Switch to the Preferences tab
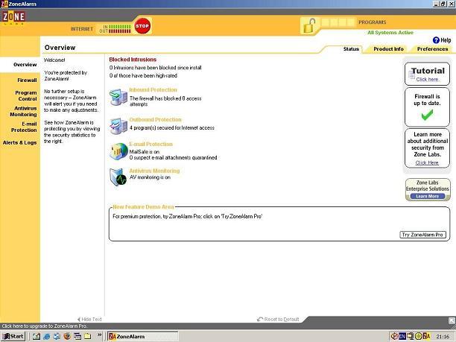The height and width of the screenshot is (342, 456). [432, 49]
